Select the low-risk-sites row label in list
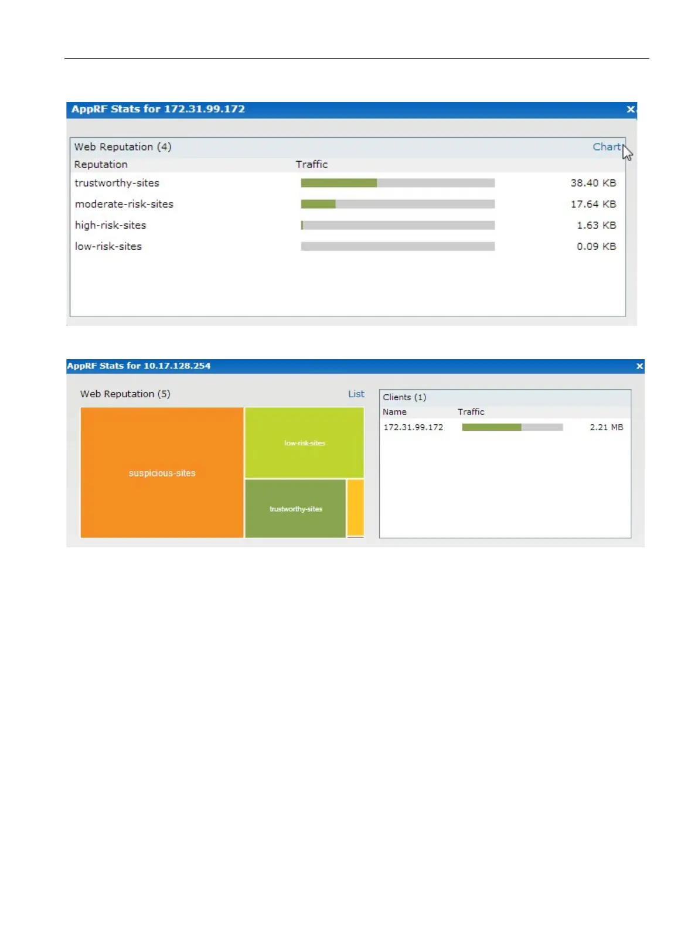Image resolution: width=698 pixels, height=930 pixels. (108, 246)
